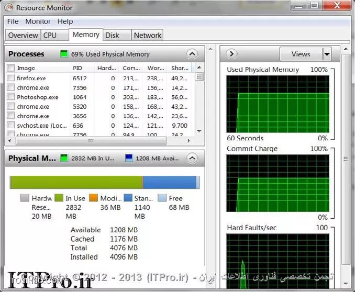Screen dimensions: 355x292
Task: Click the PID value 7356
Action: (x=80, y=87)
